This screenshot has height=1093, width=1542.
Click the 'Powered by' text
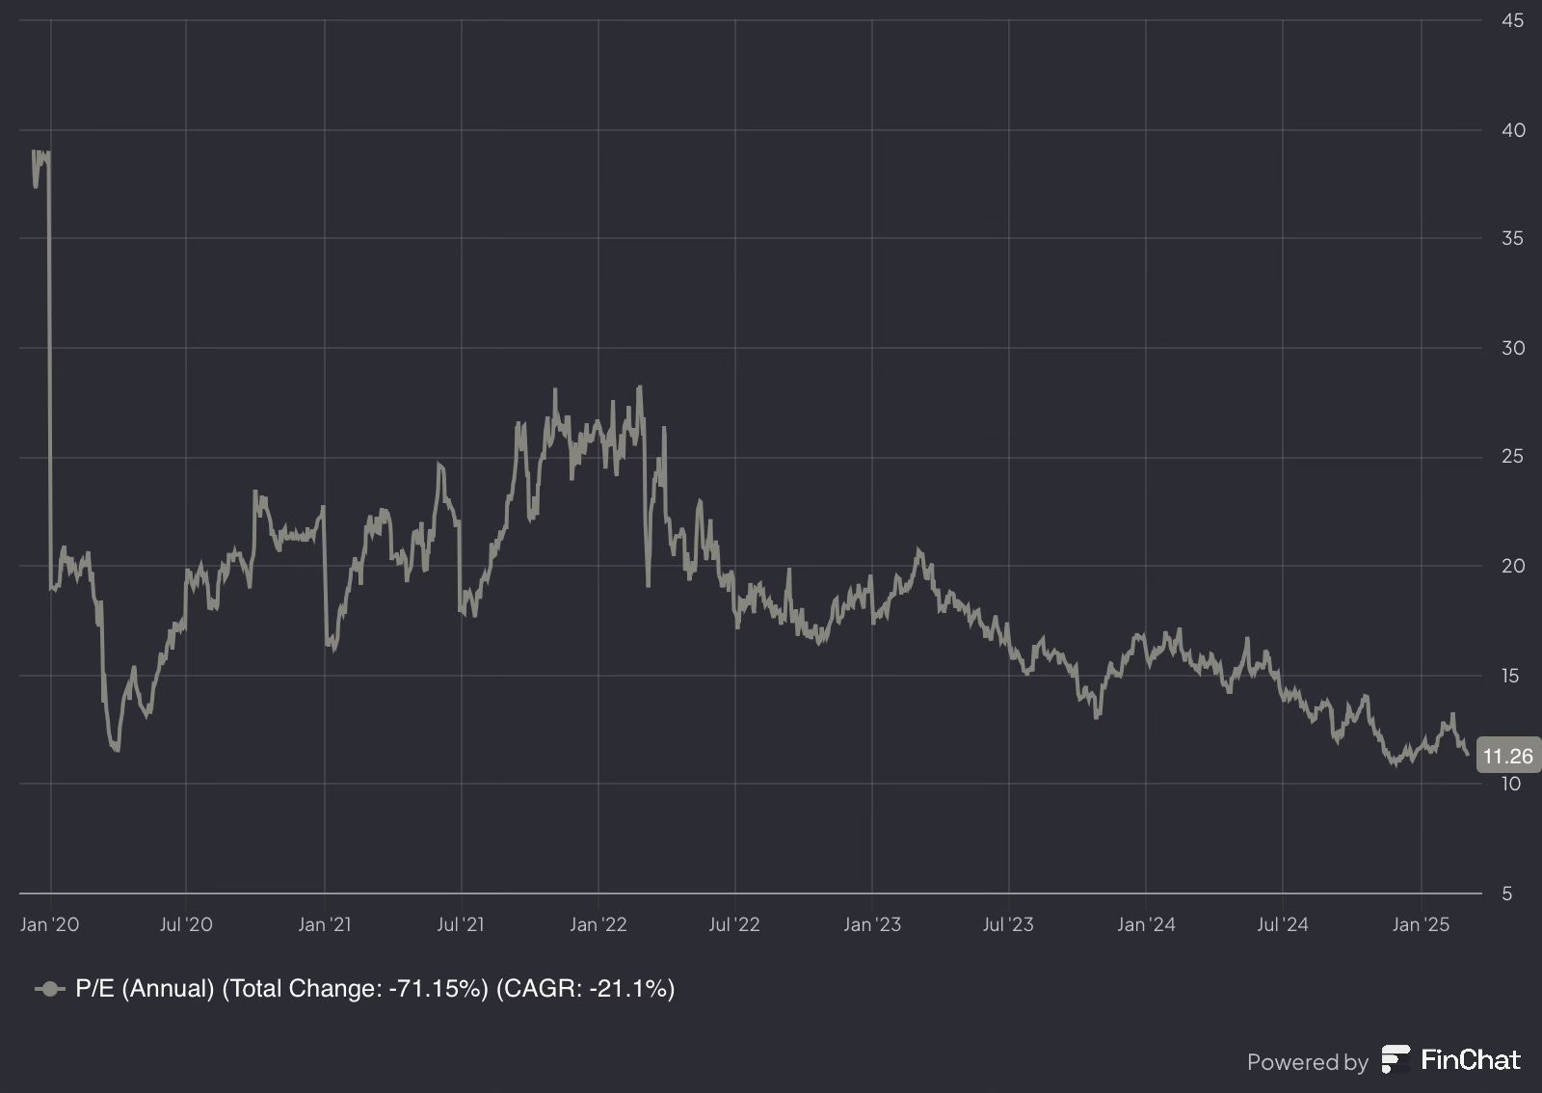click(1308, 1062)
